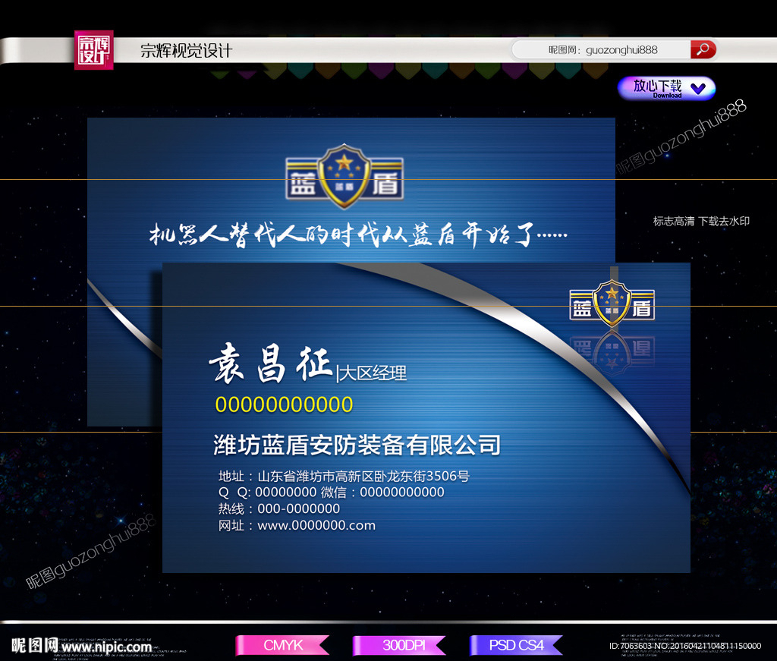This screenshot has width=777, height=661.
Task: Click the down arrow in the download button
Action: 698,89
